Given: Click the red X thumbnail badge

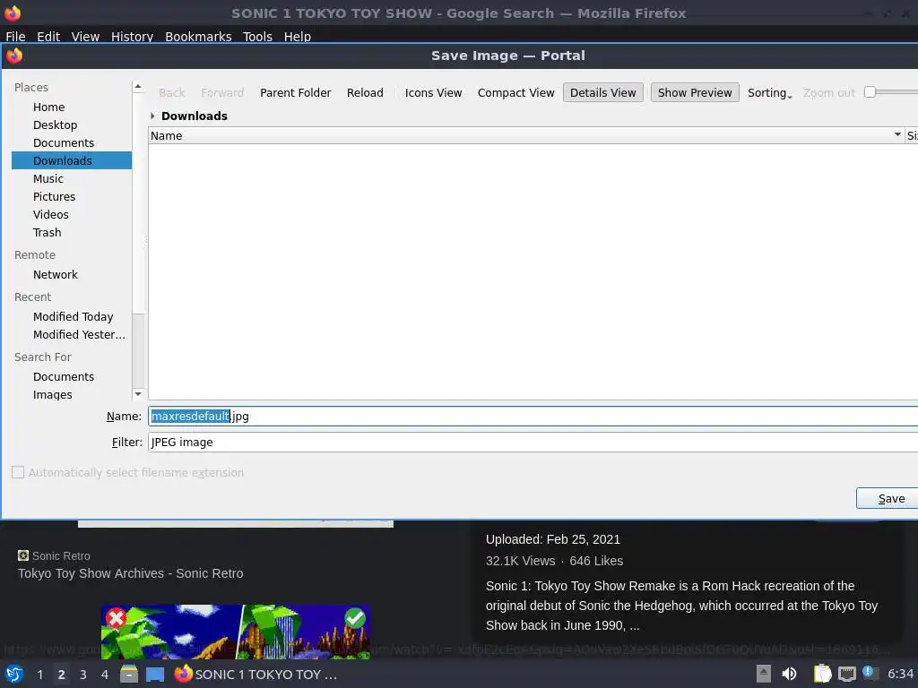Looking at the screenshot, I should pos(116,618).
